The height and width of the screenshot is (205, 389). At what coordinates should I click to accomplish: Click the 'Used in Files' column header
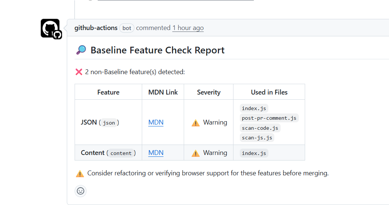tap(269, 92)
